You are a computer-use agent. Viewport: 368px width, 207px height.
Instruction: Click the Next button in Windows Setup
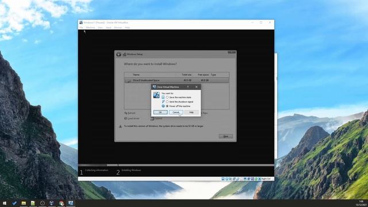(x=226, y=136)
